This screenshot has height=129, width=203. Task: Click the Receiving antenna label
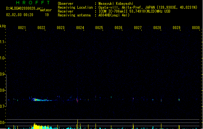[74, 15]
